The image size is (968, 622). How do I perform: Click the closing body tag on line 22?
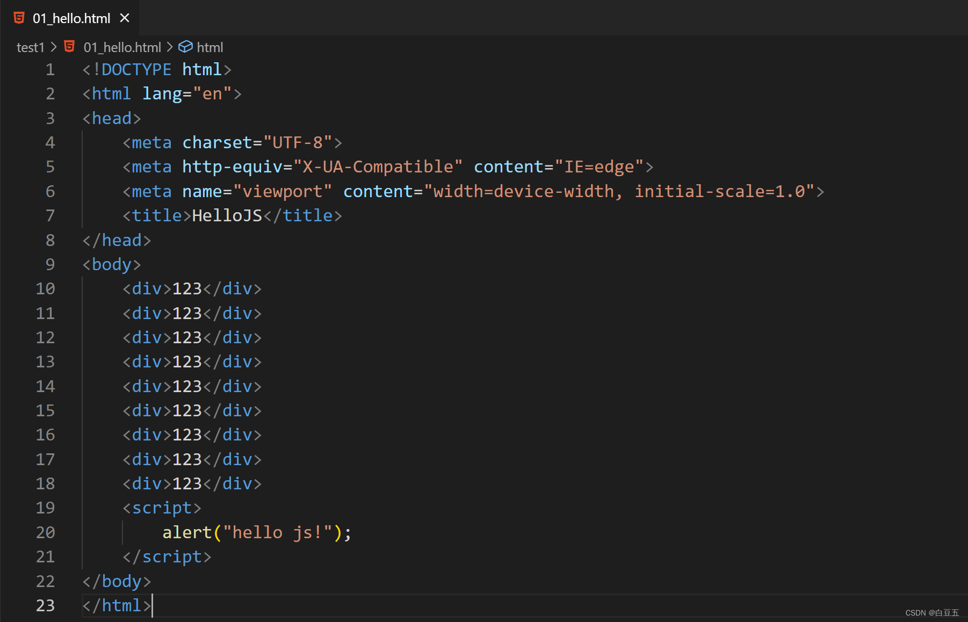pos(117,581)
